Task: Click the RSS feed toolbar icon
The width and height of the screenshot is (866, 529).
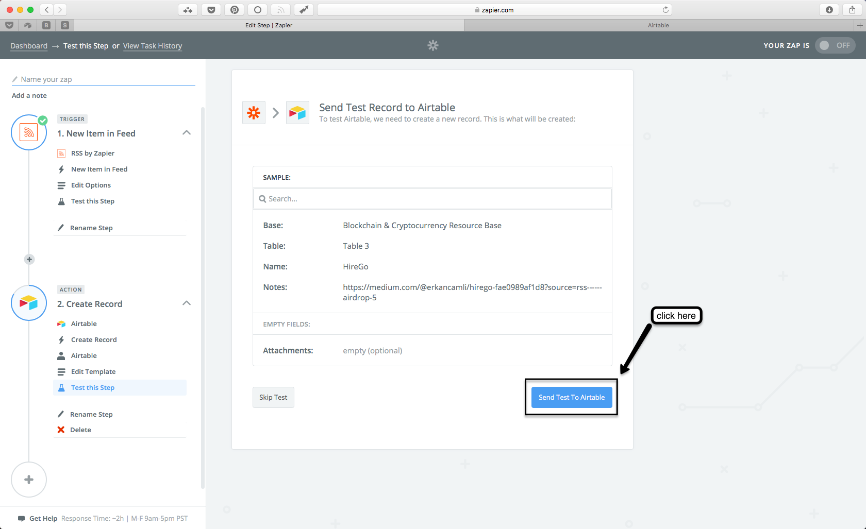Action: tap(281, 10)
